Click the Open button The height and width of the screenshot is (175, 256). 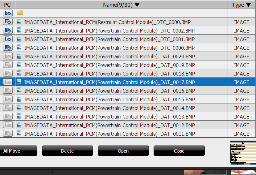[x=123, y=151]
